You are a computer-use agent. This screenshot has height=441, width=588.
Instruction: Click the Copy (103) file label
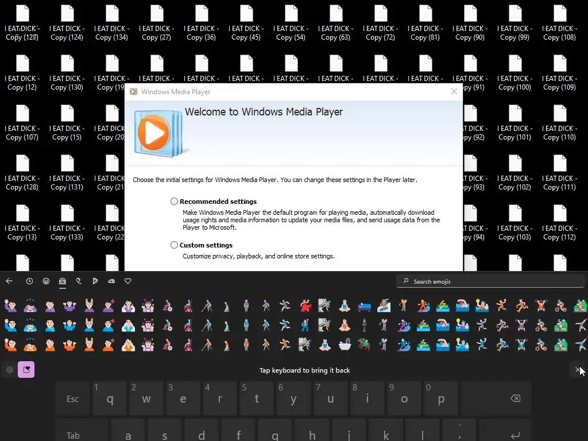coord(515,233)
